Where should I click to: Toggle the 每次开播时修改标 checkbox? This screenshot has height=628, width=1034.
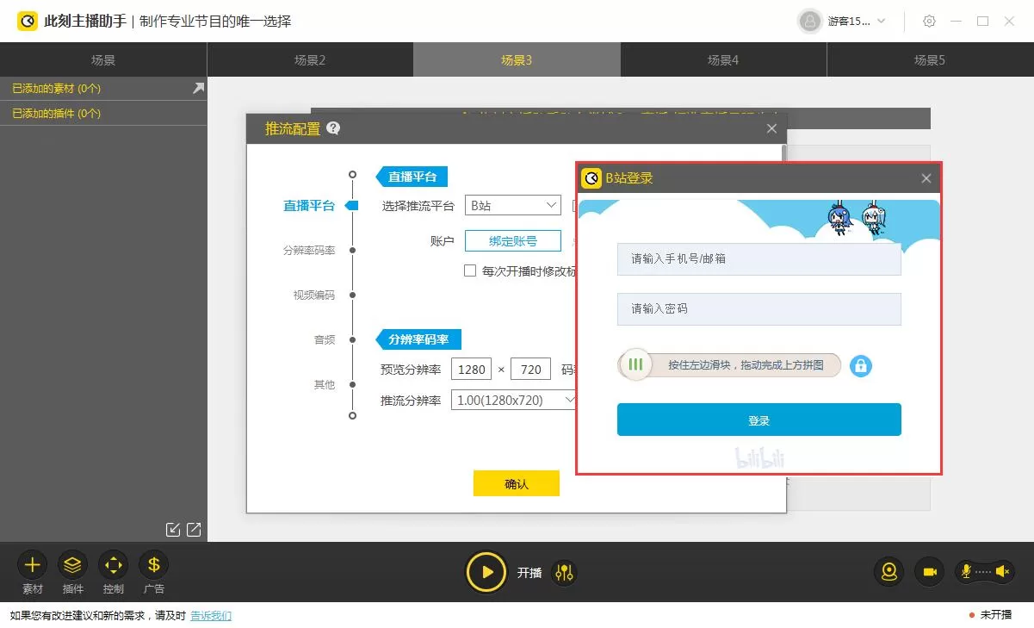(x=470, y=270)
